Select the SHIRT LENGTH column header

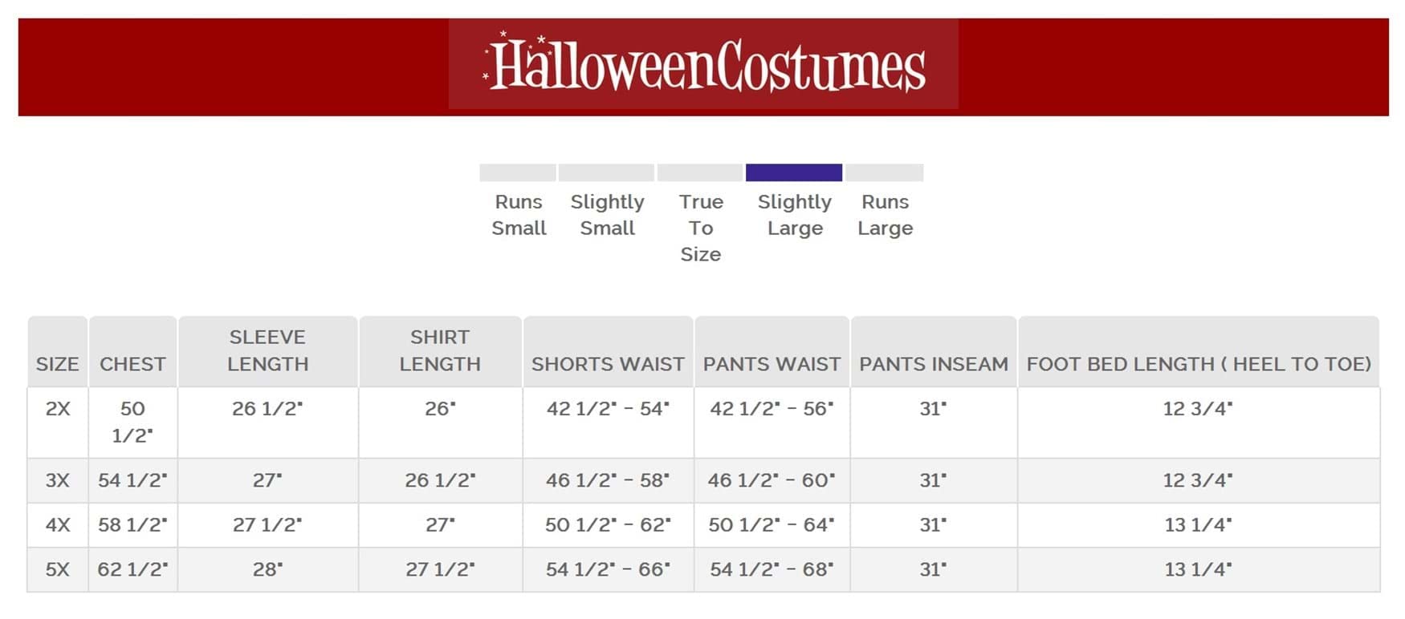[x=440, y=350]
